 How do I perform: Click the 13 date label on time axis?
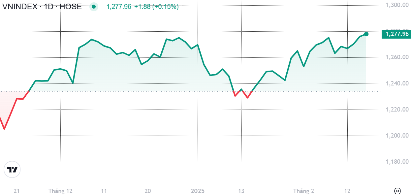click(241, 191)
